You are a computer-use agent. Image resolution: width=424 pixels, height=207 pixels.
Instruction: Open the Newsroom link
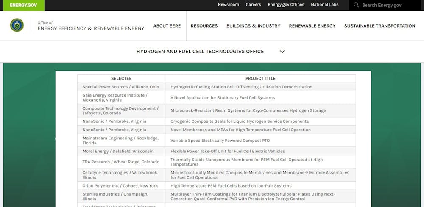pos(228,5)
